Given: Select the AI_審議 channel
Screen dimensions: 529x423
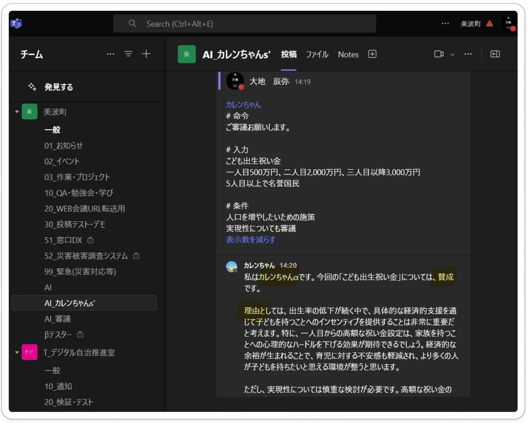Looking at the screenshot, I should coord(58,319).
